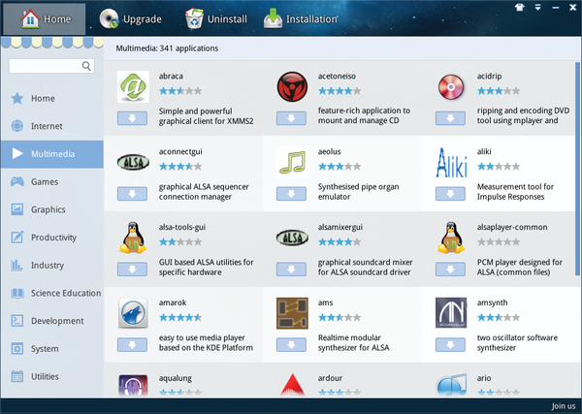
Task: Click the acetoneiso app icon
Action: (292, 87)
